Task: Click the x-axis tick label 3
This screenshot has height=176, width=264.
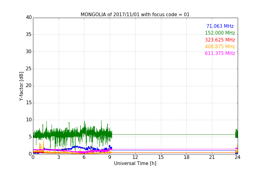Action: pos(59,157)
